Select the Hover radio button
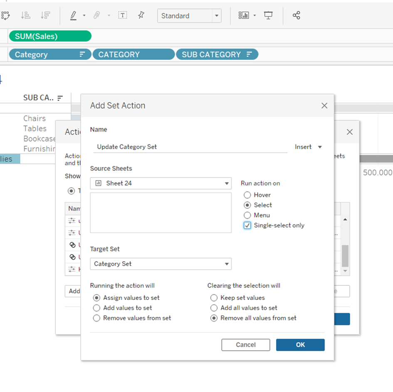Screen dimensions: 393x392 click(x=247, y=195)
